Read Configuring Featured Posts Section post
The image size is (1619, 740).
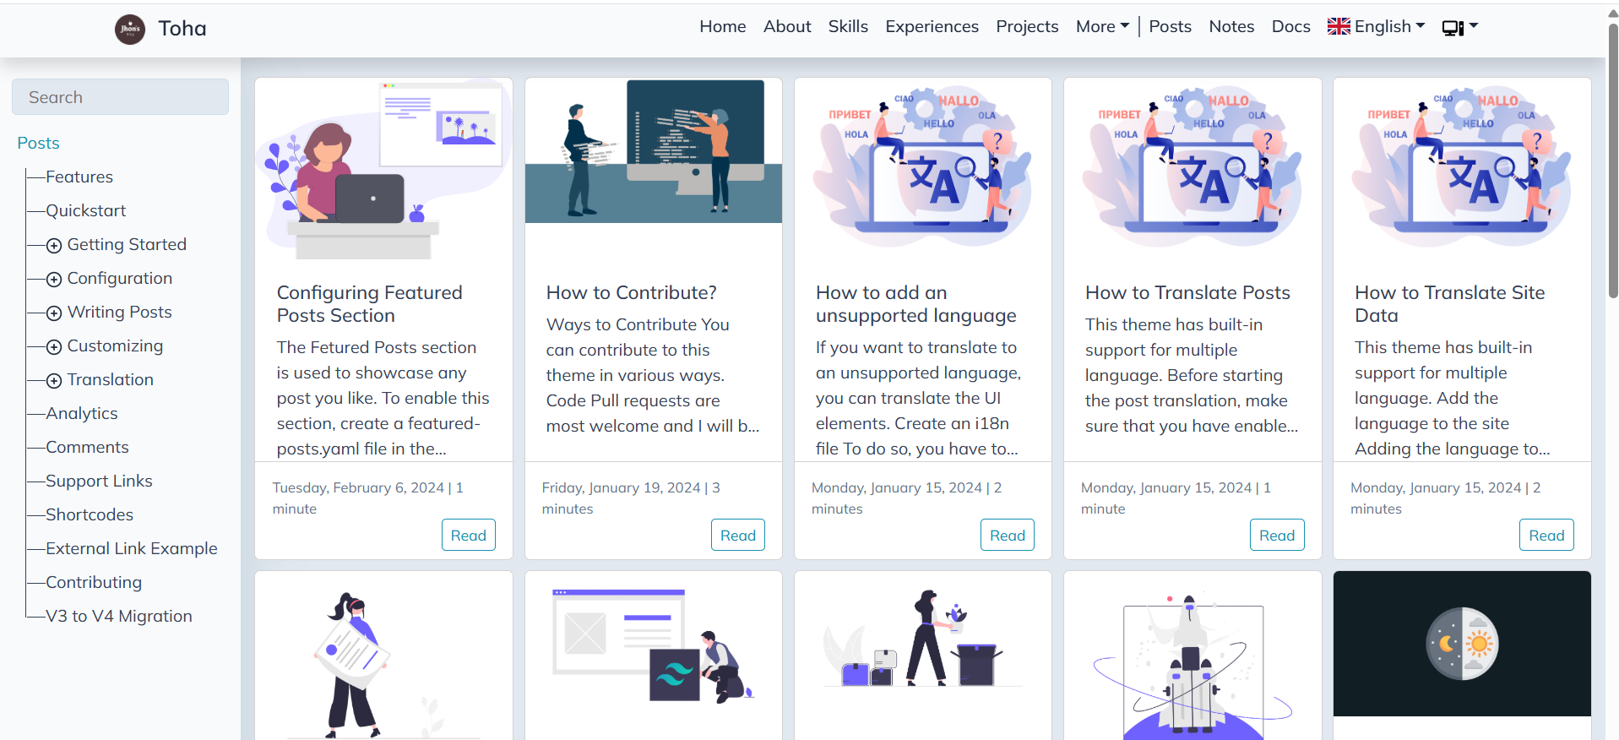tap(468, 535)
